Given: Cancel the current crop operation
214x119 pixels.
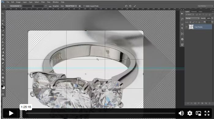Looking at the screenshot, I should pos(130,6).
